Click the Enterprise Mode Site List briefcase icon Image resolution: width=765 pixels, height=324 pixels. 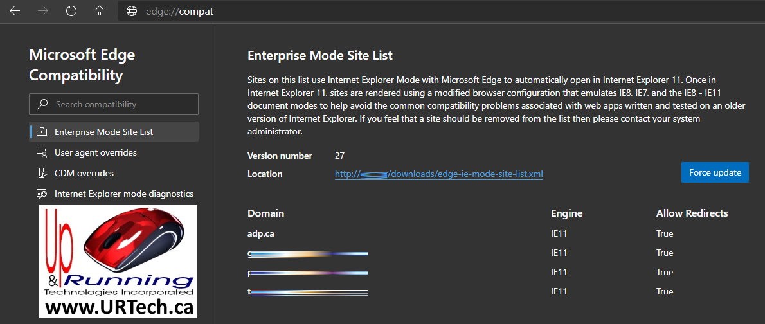pos(42,132)
